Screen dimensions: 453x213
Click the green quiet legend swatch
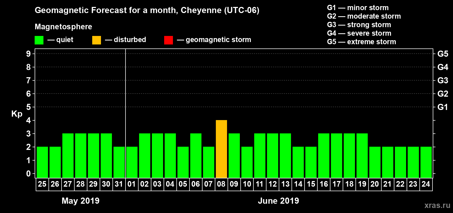39,40
